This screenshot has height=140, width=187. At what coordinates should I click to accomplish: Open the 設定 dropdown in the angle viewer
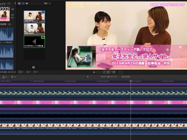point(47,3)
